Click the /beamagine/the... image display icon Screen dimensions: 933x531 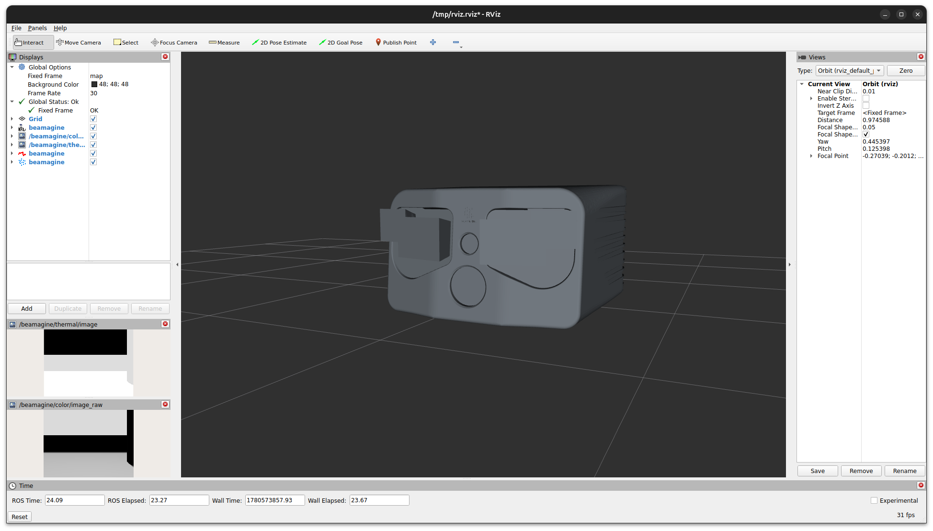(x=22, y=145)
